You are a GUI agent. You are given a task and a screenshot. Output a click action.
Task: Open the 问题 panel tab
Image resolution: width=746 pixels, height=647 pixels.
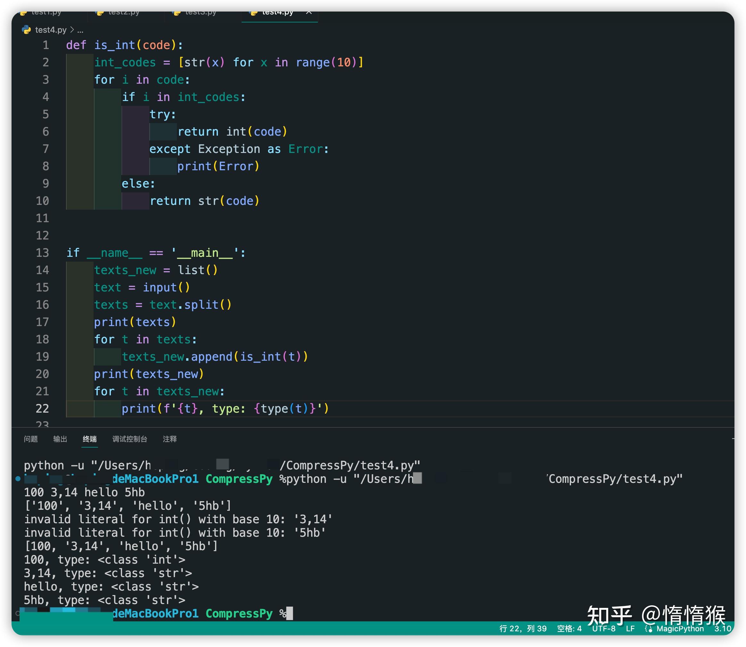(31, 439)
